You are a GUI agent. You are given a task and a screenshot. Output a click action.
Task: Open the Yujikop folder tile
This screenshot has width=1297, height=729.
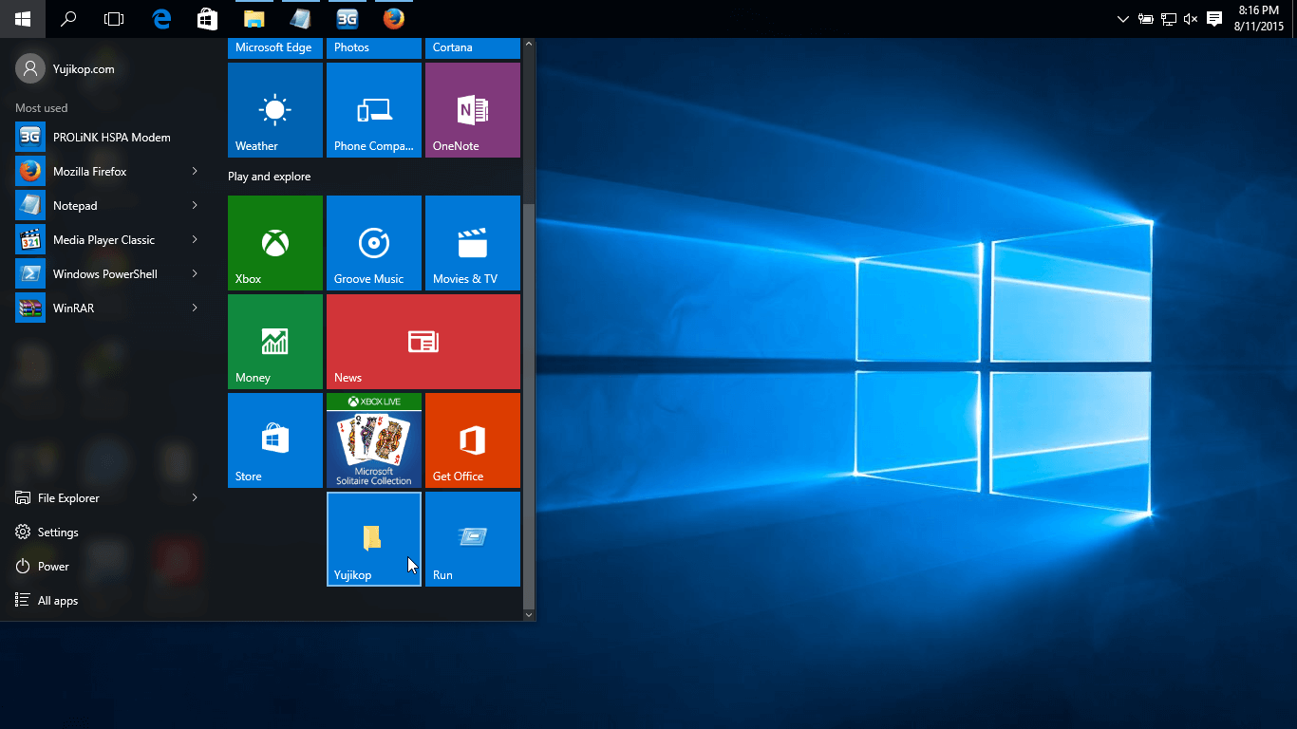[x=374, y=539]
